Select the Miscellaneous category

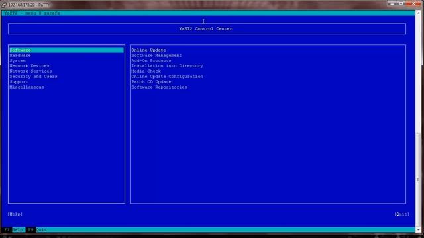point(26,87)
